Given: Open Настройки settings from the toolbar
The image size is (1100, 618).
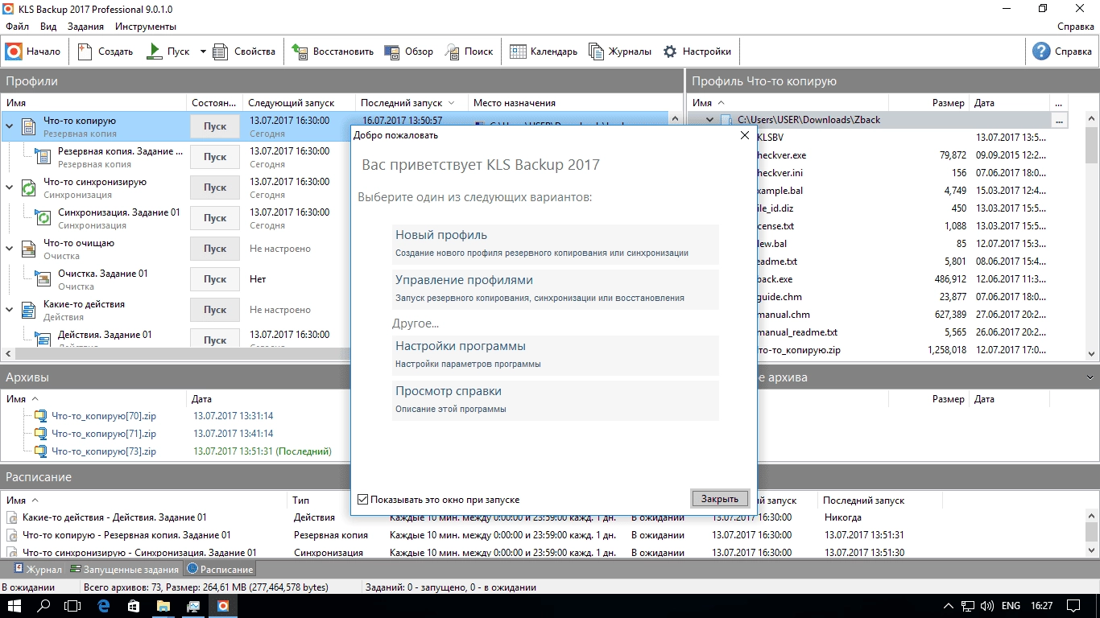Looking at the screenshot, I should coord(697,51).
